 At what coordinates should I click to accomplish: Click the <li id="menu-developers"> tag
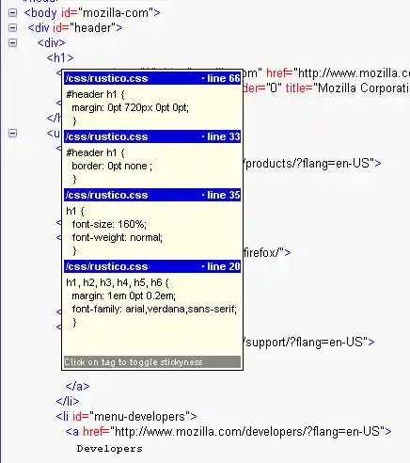[126, 417]
